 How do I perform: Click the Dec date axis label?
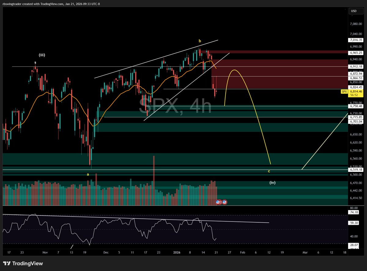[106, 253]
